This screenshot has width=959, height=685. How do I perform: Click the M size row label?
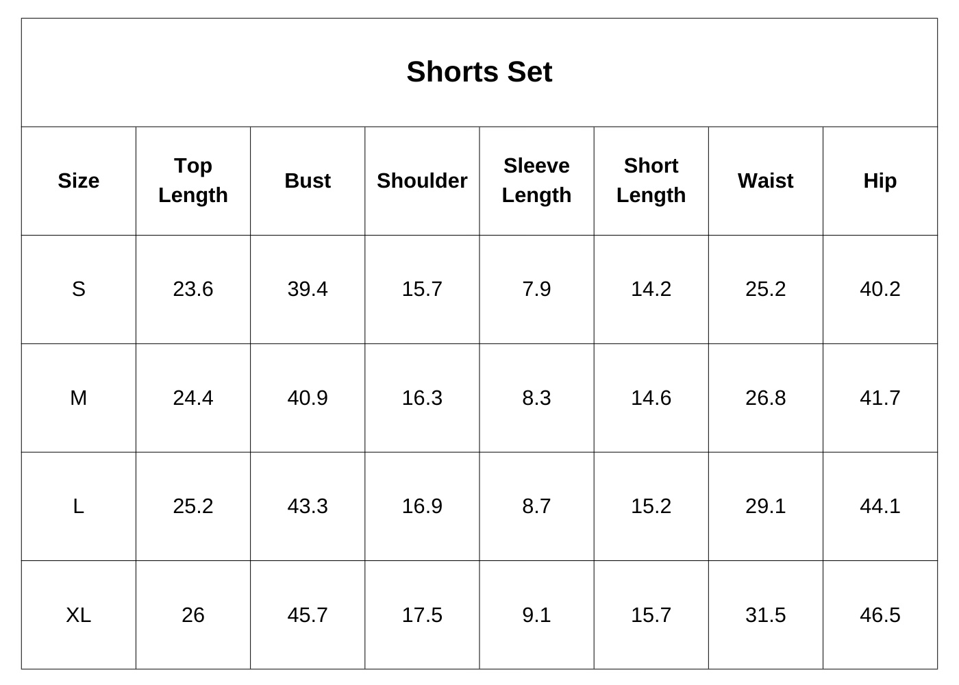tap(79, 398)
